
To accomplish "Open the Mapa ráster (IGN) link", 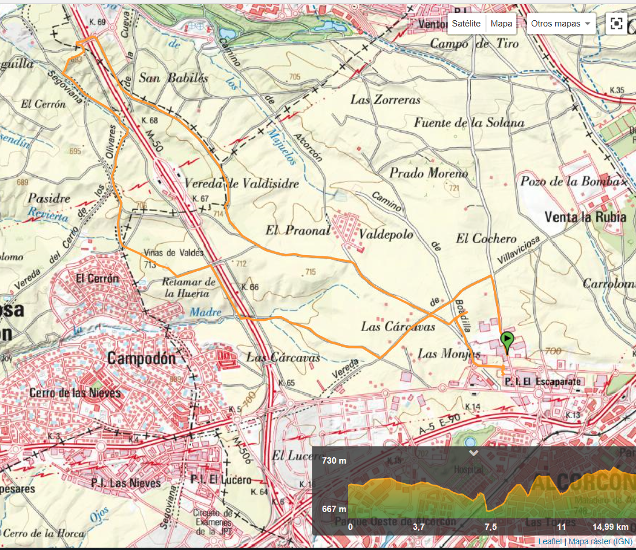I will coord(600,541).
